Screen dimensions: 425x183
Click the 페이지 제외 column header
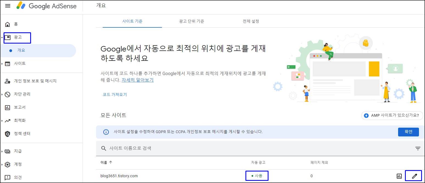click(319, 162)
